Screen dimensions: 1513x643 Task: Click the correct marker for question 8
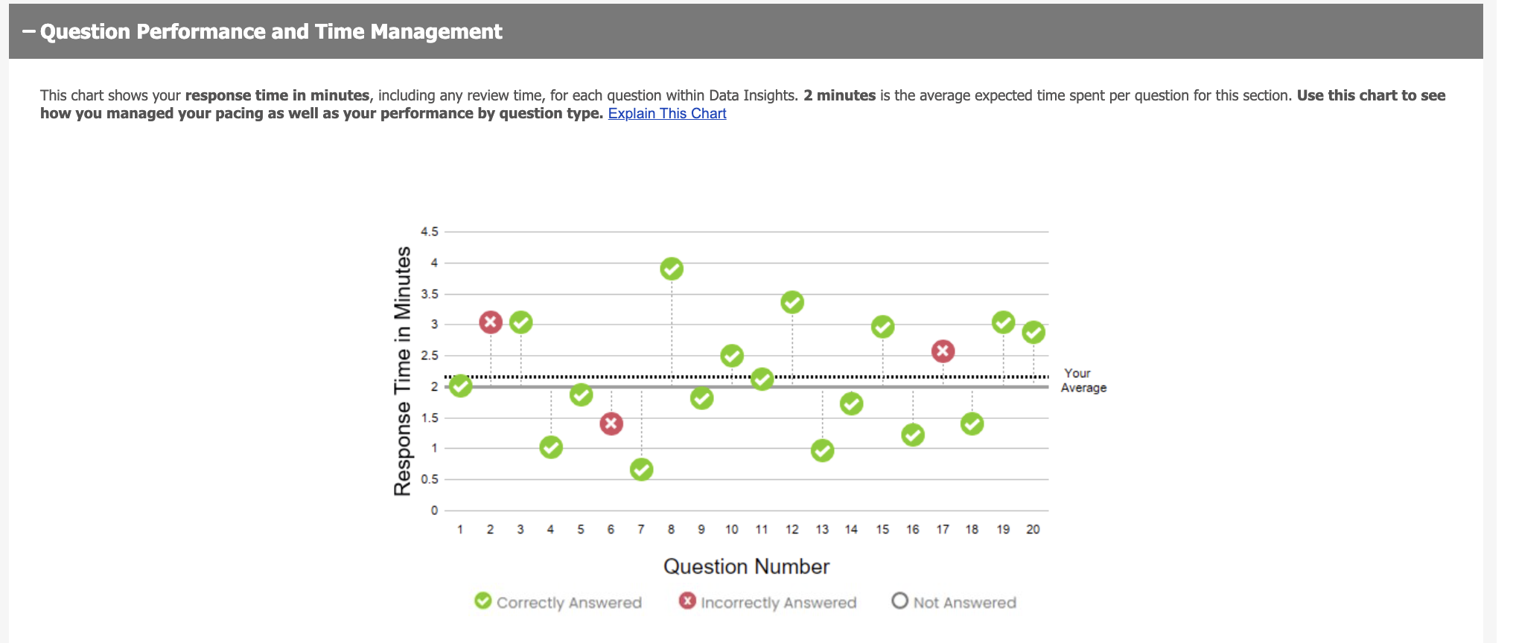point(672,269)
